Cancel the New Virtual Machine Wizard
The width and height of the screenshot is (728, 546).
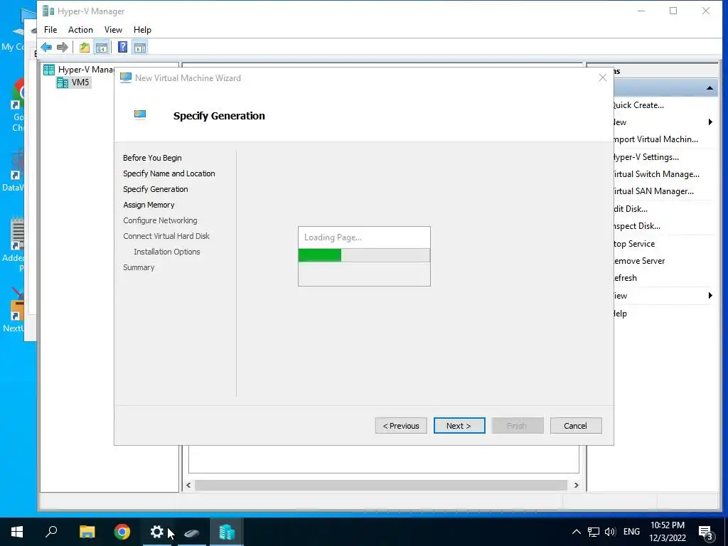coord(576,426)
